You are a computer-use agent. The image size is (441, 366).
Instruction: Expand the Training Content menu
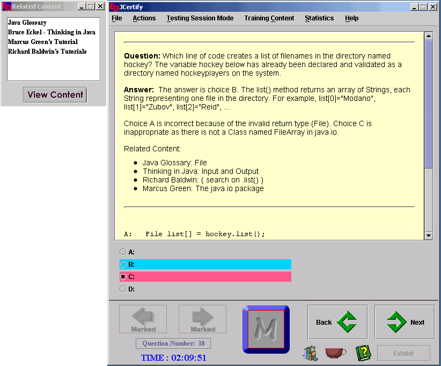tap(269, 18)
